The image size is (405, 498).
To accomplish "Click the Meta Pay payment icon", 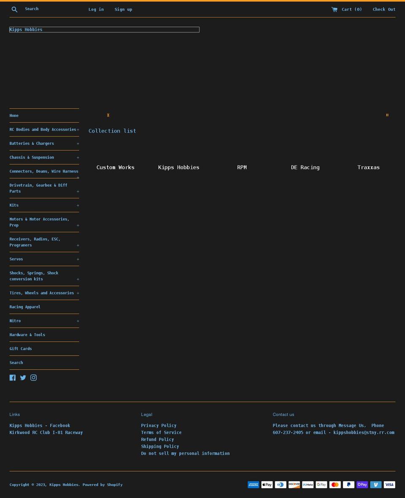I will pos(308,484).
